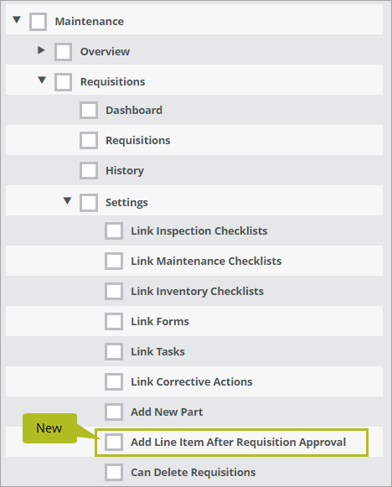Enable Add New Part checkbox
This screenshot has height=487, width=392.
click(114, 412)
